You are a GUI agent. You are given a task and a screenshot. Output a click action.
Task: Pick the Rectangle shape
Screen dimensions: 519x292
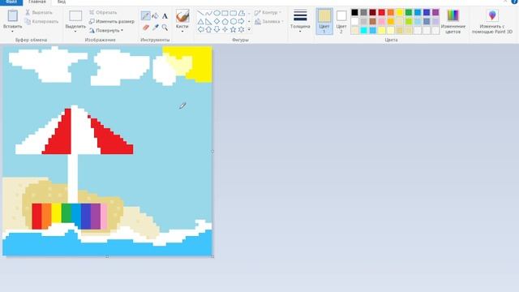pos(225,13)
